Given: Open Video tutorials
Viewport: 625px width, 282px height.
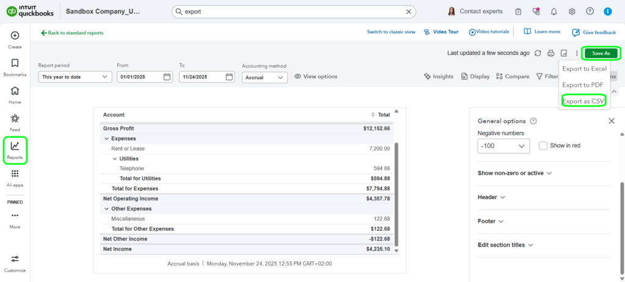Looking at the screenshot, I should (489, 32).
